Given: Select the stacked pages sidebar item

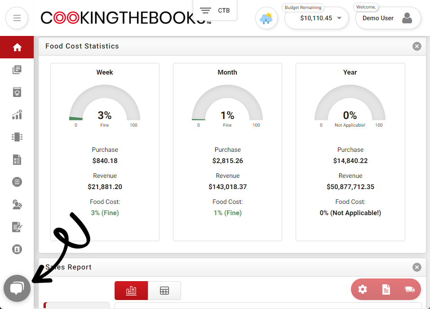Looking at the screenshot, I should tap(17, 70).
